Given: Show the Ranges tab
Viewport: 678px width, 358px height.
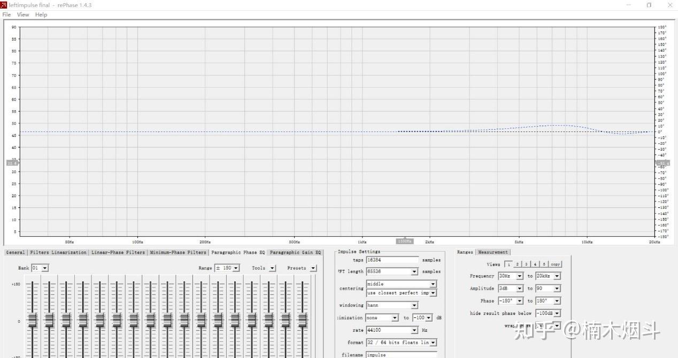Looking at the screenshot, I should click(x=465, y=252).
